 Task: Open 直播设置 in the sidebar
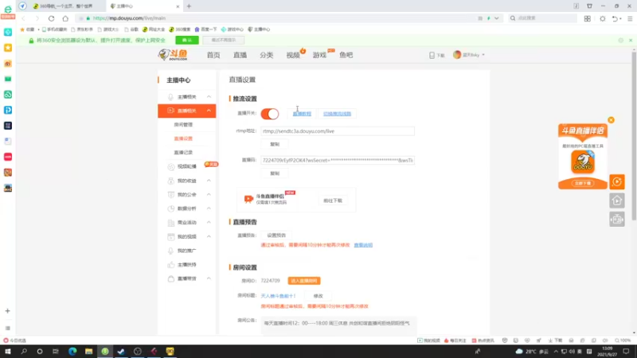(183, 138)
